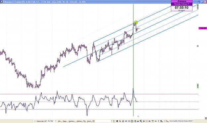Select the dark angled line tool
The height and width of the screenshot is (123, 207).
[x=161, y=121]
